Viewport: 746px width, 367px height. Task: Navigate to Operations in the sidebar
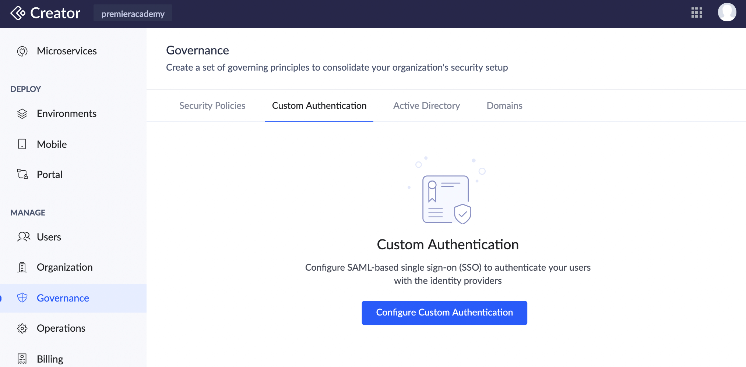tap(61, 328)
